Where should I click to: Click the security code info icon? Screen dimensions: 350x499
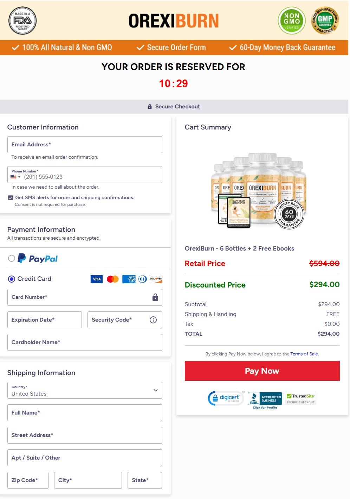click(153, 320)
